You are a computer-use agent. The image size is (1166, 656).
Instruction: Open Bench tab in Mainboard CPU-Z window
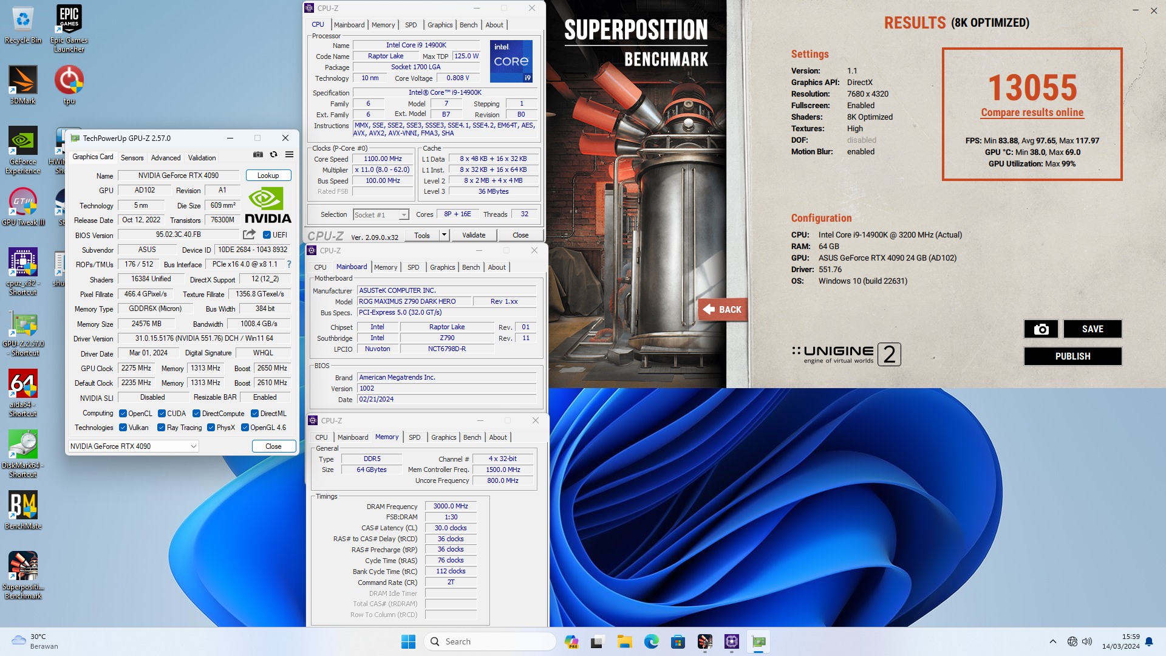(x=471, y=267)
